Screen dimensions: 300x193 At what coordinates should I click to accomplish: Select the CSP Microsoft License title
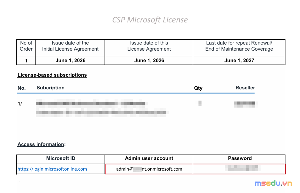point(150,20)
